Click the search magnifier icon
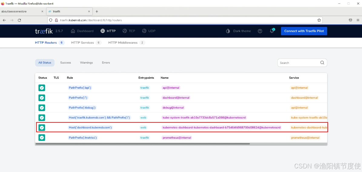362x172 pixels. click(x=322, y=63)
